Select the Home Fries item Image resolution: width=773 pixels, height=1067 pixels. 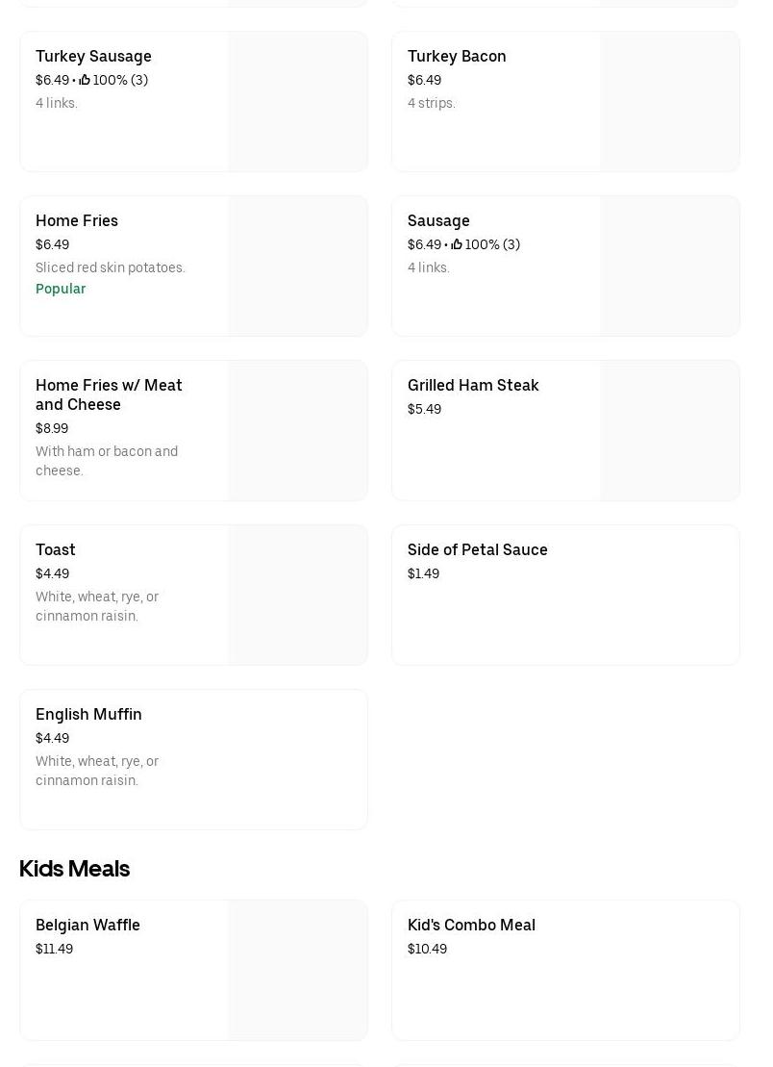tap(77, 220)
